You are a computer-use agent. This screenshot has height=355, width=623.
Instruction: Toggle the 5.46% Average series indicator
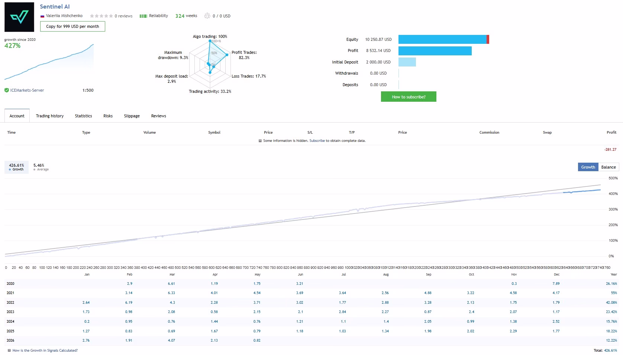click(x=41, y=167)
